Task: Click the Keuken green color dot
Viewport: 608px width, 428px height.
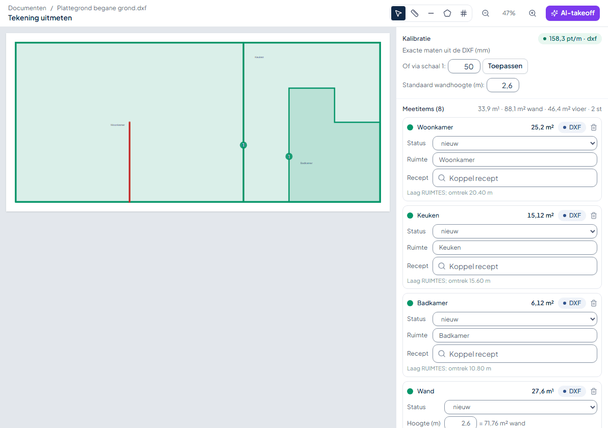Action: tap(410, 216)
